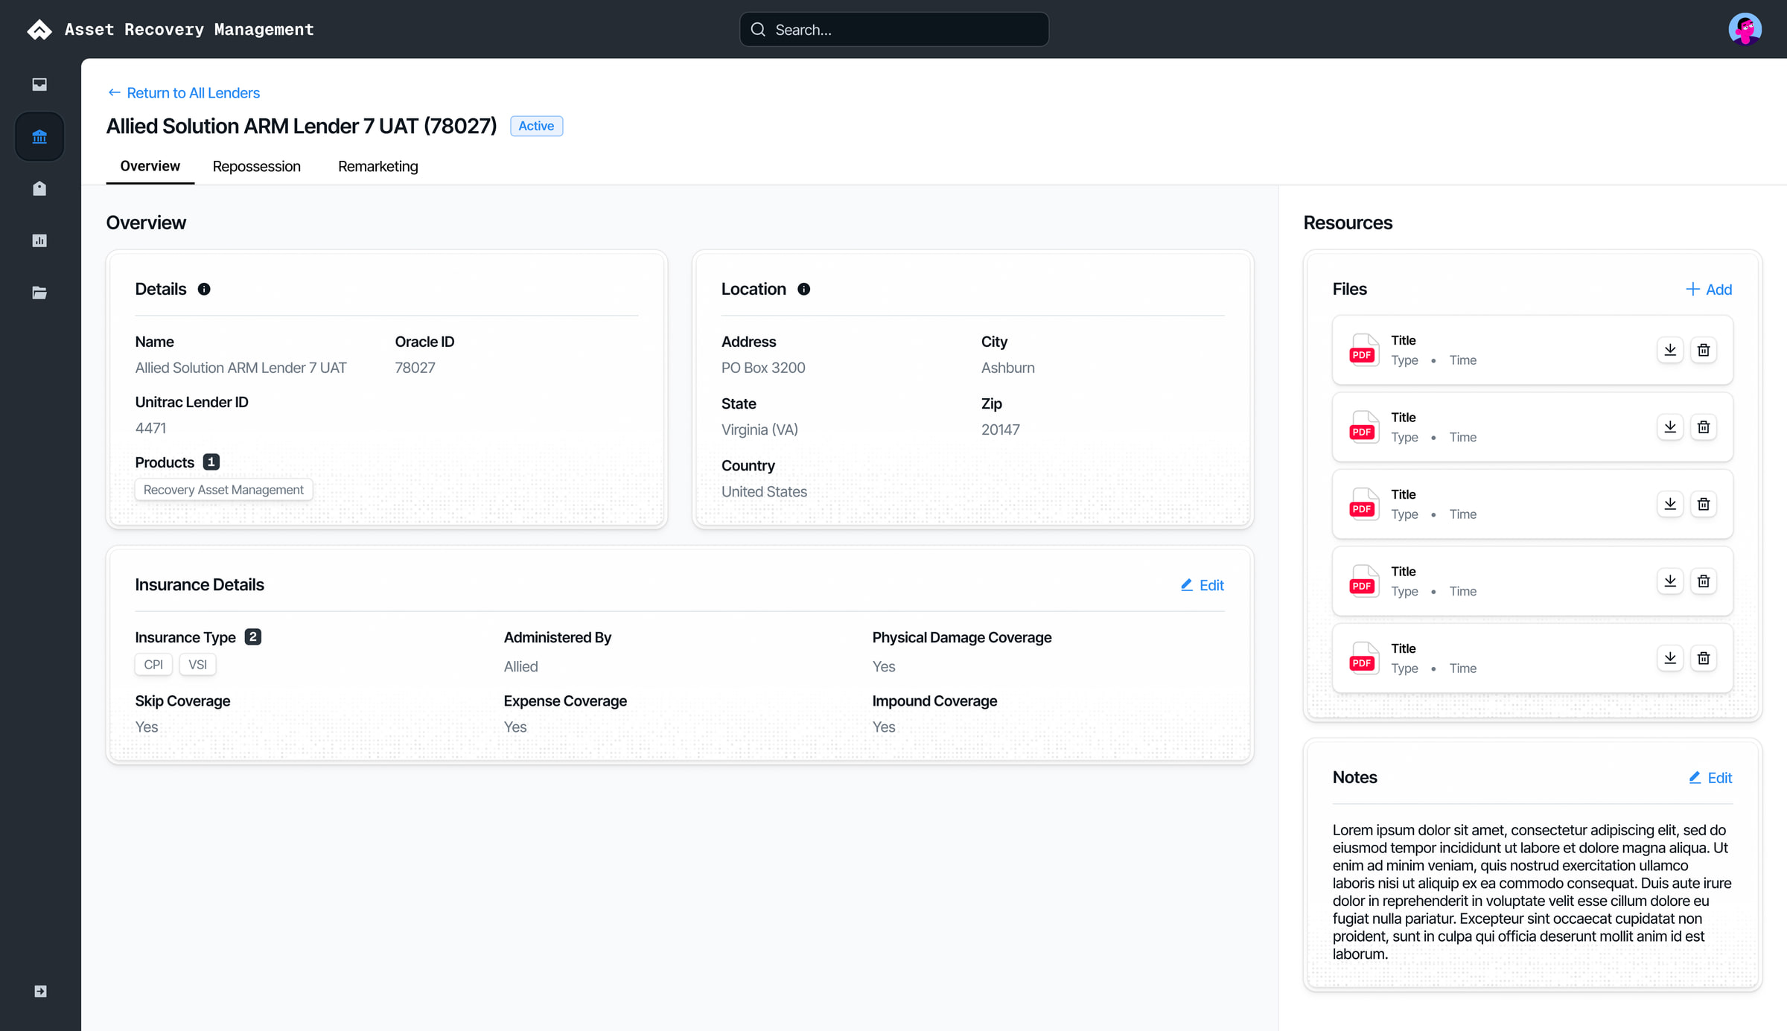
Task: Open the reports chart icon in sidebar
Action: (39, 240)
